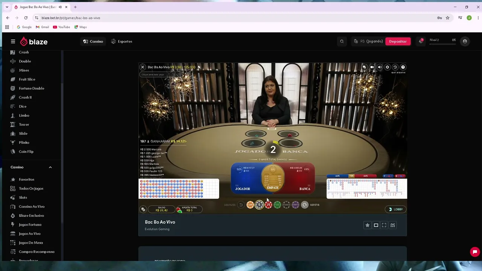The height and width of the screenshot is (271, 482).
Task: Open the game Lobby button
Action: tap(396, 209)
